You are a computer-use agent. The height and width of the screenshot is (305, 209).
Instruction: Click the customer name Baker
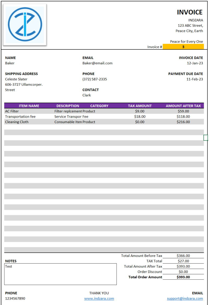9,63
